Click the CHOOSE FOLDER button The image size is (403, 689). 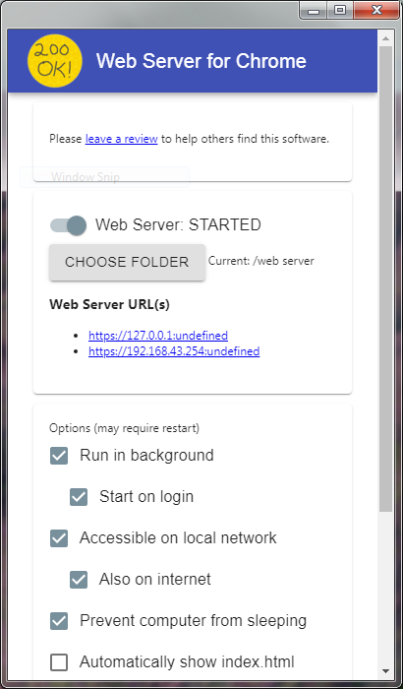pyautogui.click(x=127, y=263)
